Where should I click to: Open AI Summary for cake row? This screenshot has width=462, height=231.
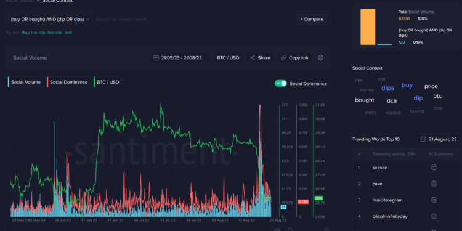point(434,184)
